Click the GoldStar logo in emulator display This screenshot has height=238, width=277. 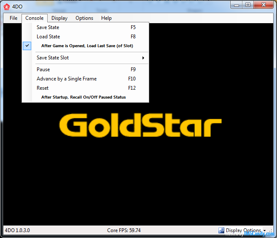[x=140, y=125]
